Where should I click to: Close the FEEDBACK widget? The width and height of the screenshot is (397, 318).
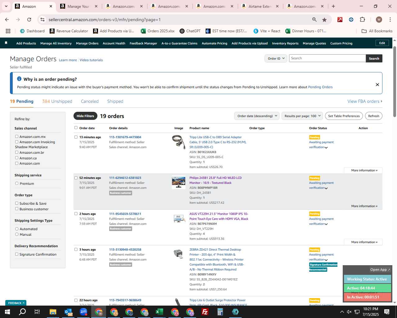[x=24, y=303]
